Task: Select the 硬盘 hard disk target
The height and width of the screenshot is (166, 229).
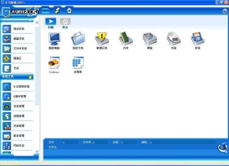Action: [150, 41]
